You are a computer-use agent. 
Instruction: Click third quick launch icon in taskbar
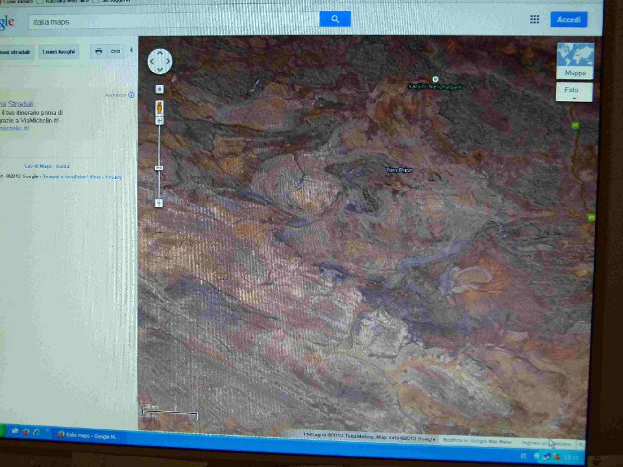(x=36, y=432)
